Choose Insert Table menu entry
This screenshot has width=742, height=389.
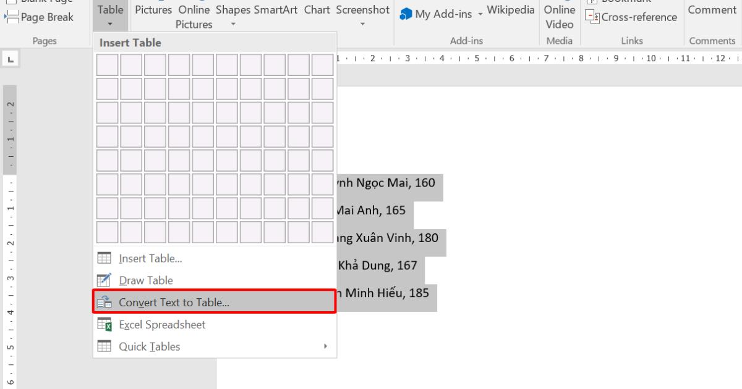pos(150,259)
